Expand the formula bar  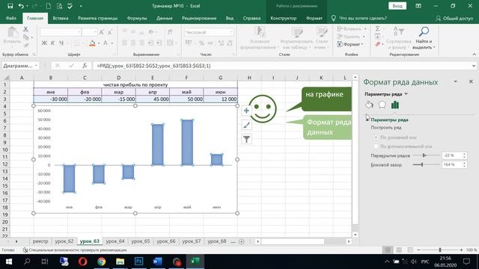[474, 66]
